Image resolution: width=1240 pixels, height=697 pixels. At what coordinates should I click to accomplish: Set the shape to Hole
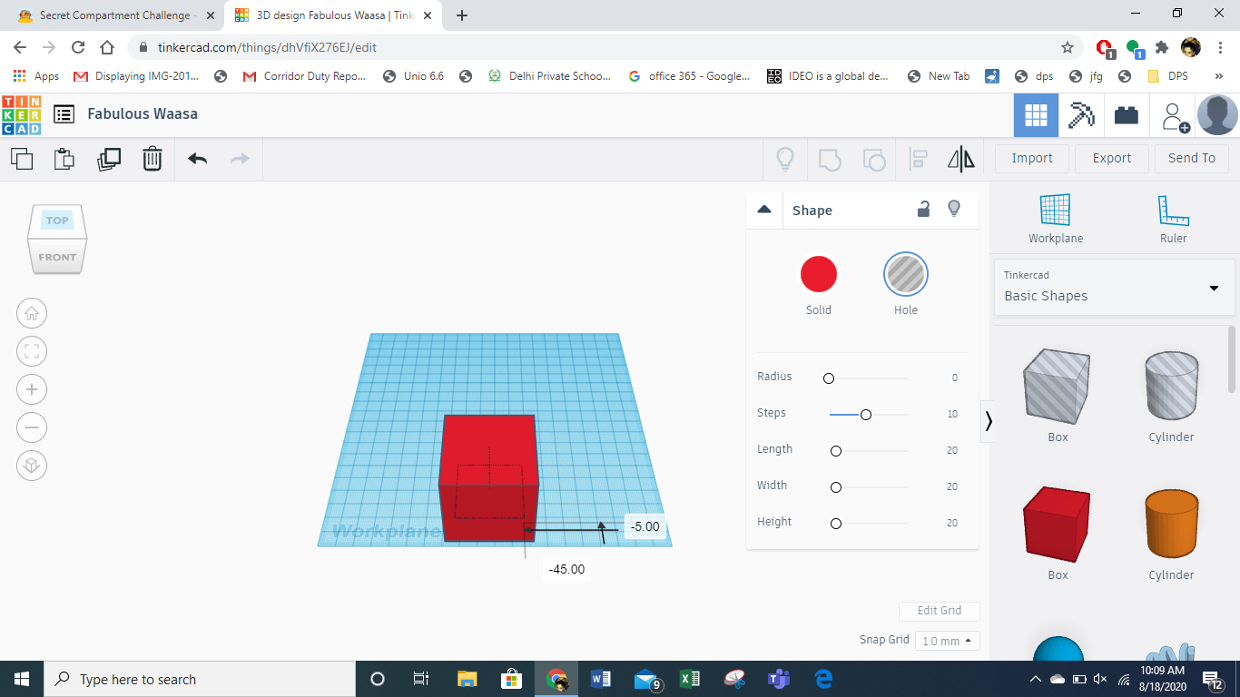click(x=906, y=274)
